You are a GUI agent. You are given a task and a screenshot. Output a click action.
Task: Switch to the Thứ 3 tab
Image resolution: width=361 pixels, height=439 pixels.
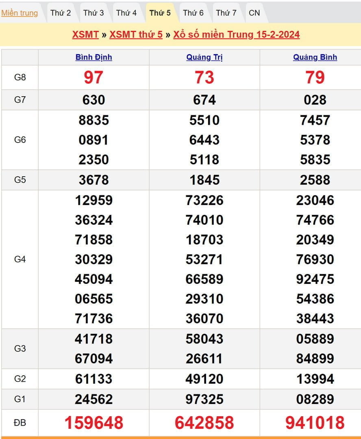pyautogui.click(x=94, y=13)
